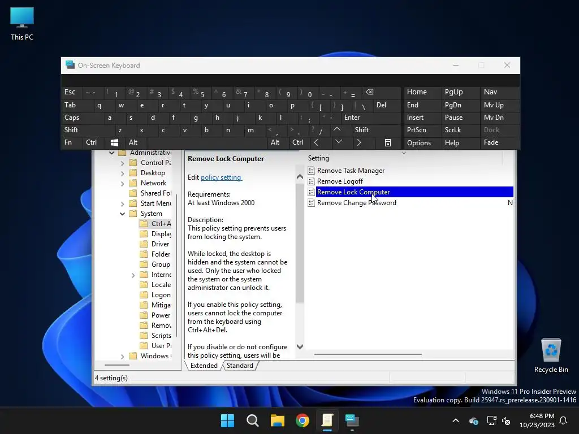This screenshot has width=579, height=434.
Task: Open the OneDrive cloud tray icon
Action: pos(473,420)
